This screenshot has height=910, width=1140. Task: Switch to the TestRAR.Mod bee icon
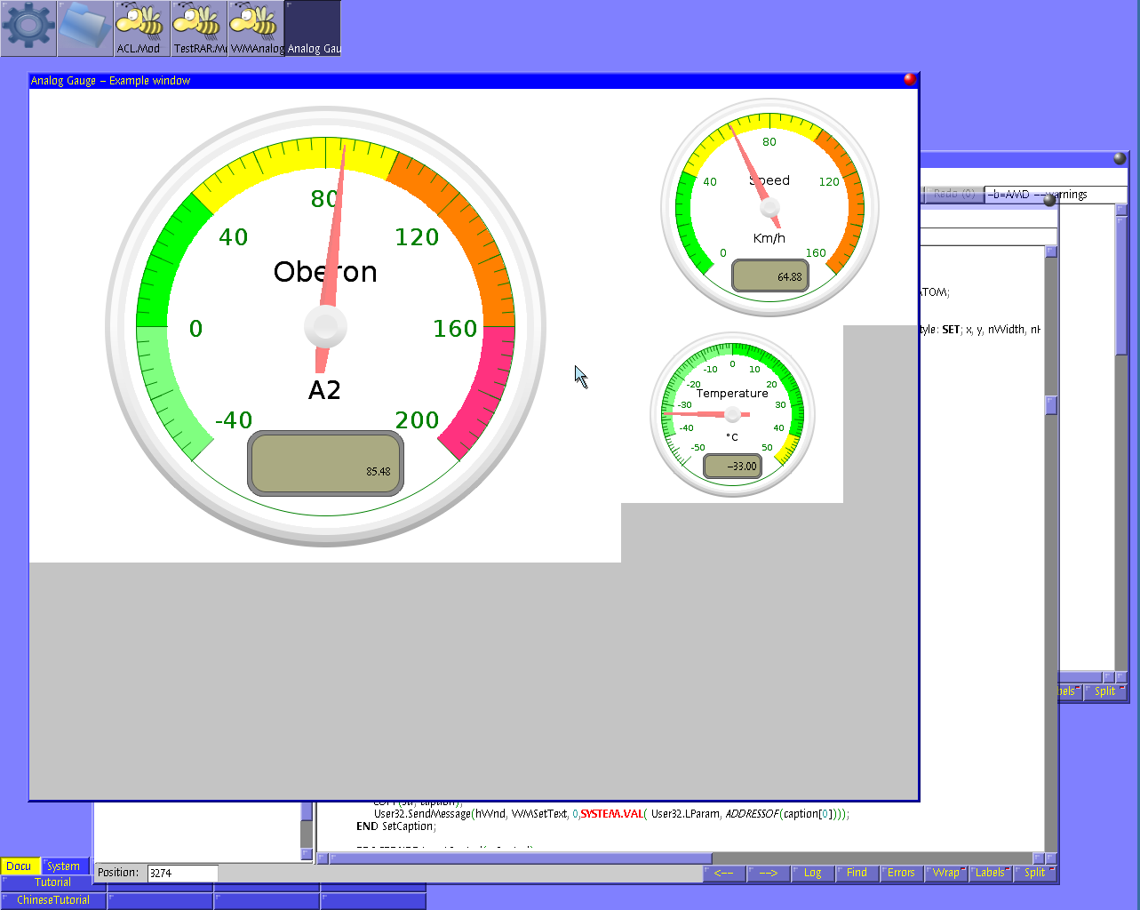tap(199, 28)
